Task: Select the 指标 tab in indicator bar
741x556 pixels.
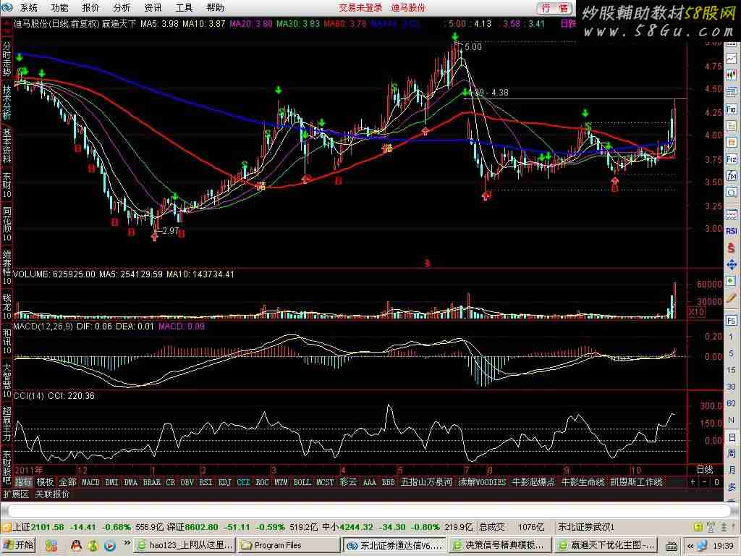Action: point(23,482)
